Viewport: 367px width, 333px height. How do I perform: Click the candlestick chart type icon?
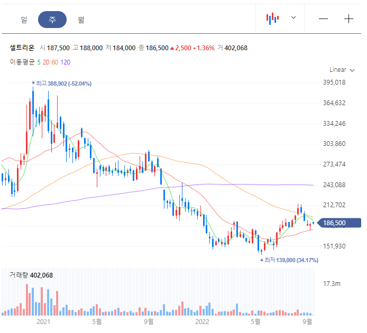(272, 18)
